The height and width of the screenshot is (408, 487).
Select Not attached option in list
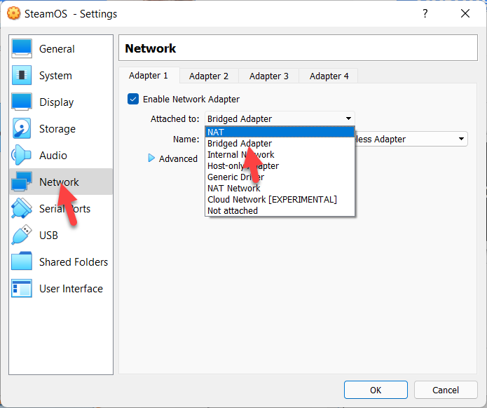click(x=233, y=210)
